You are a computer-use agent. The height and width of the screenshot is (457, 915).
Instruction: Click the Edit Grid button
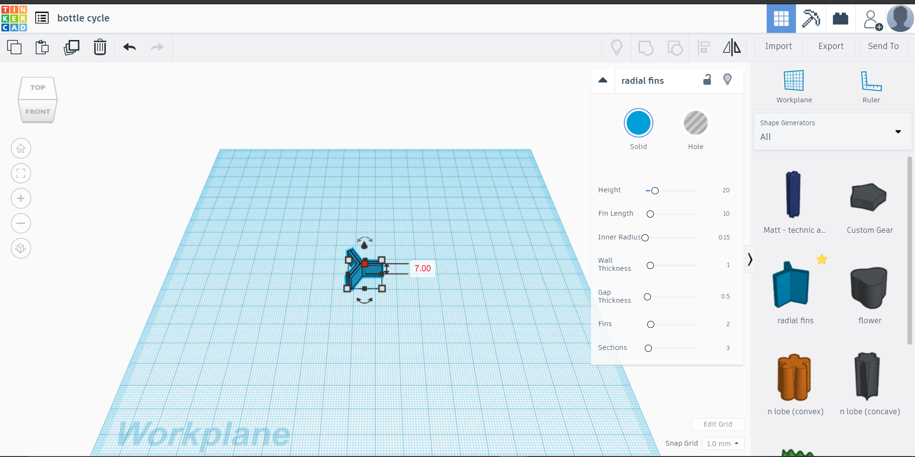[718, 424]
